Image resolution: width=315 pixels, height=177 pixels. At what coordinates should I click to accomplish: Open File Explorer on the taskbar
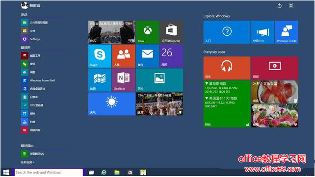(117, 173)
